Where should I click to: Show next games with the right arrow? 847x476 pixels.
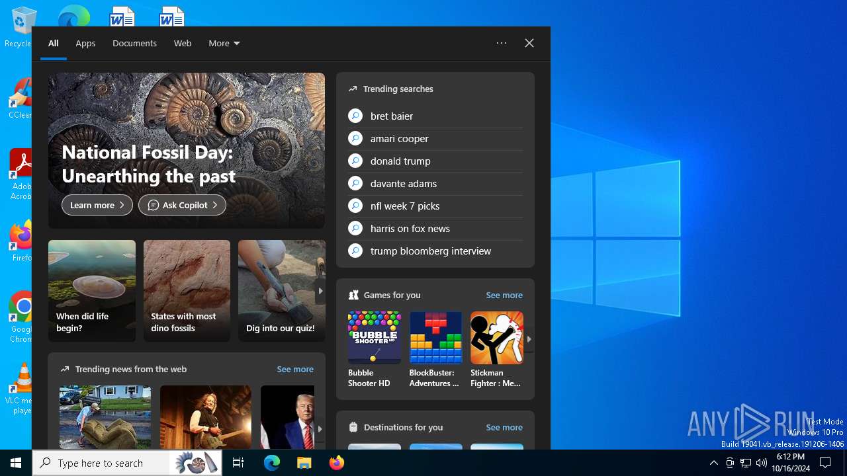tap(529, 338)
